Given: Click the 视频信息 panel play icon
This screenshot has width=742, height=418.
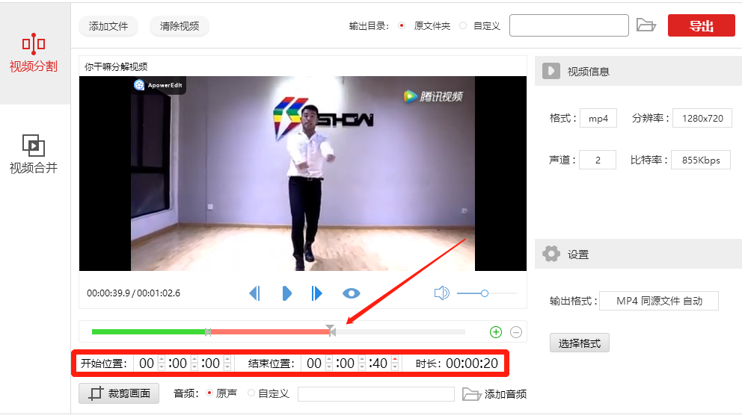Looking at the screenshot, I should pos(551,71).
